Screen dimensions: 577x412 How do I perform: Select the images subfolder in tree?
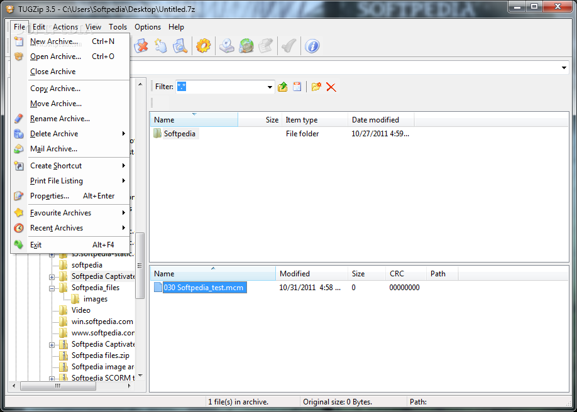tap(96, 299)
